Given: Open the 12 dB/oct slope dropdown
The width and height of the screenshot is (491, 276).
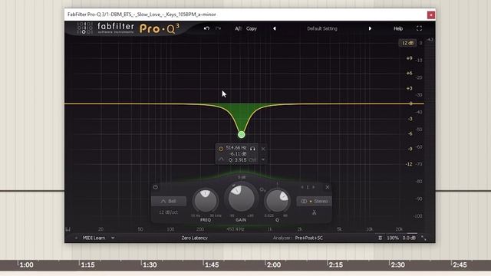Looking at the screenshot, I should 169,212.
